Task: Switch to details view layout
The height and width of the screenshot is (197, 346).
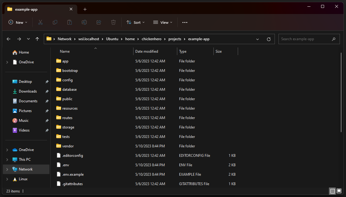Action: (x=333, y=191)
